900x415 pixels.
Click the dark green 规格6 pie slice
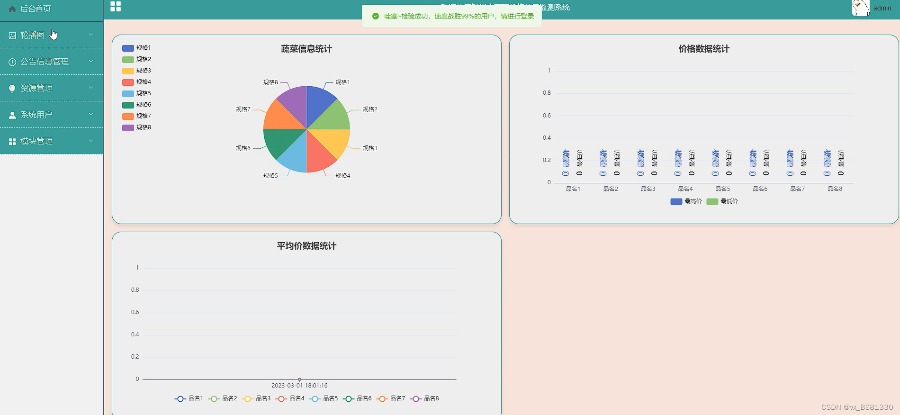pyautogui.click(x=280, y=141)
